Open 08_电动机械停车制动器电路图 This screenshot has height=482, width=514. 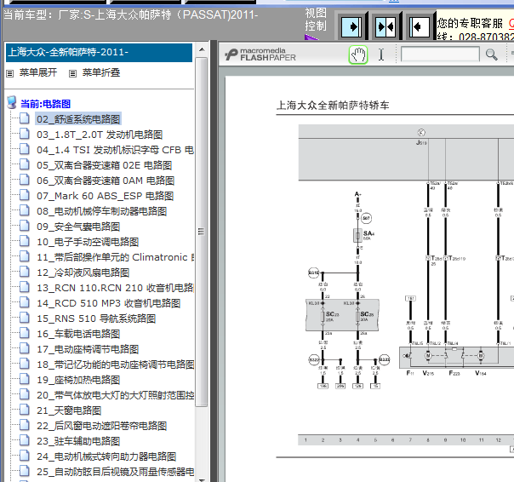pos(101,211)
